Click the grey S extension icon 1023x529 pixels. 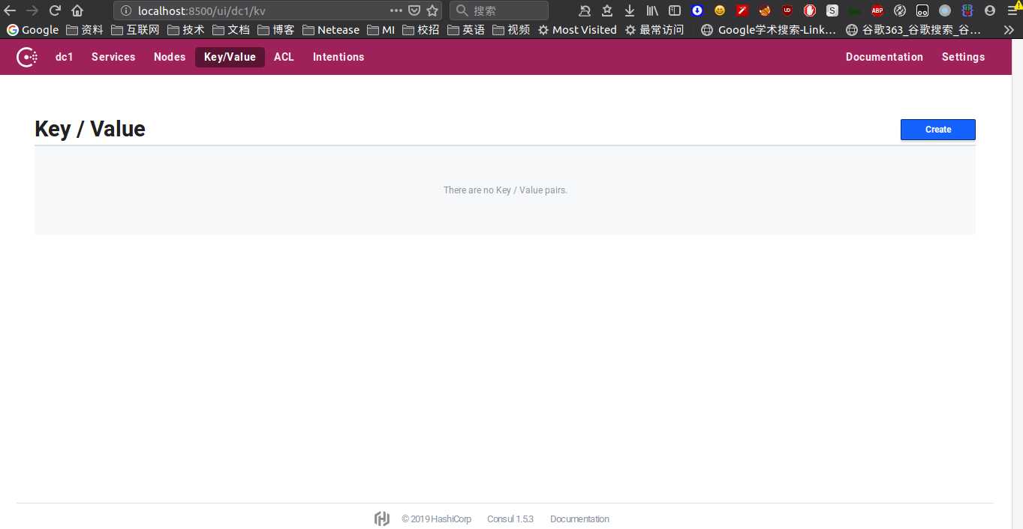tap(832, 10)
